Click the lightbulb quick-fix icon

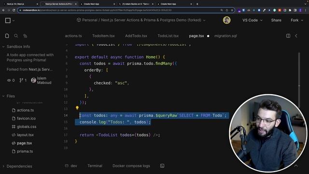coord(77,108)
